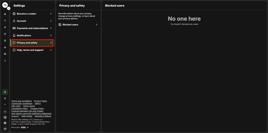This screenshot has width=268, height=133.
Task: Open Notifications settings
Action: tap(32, 36)
